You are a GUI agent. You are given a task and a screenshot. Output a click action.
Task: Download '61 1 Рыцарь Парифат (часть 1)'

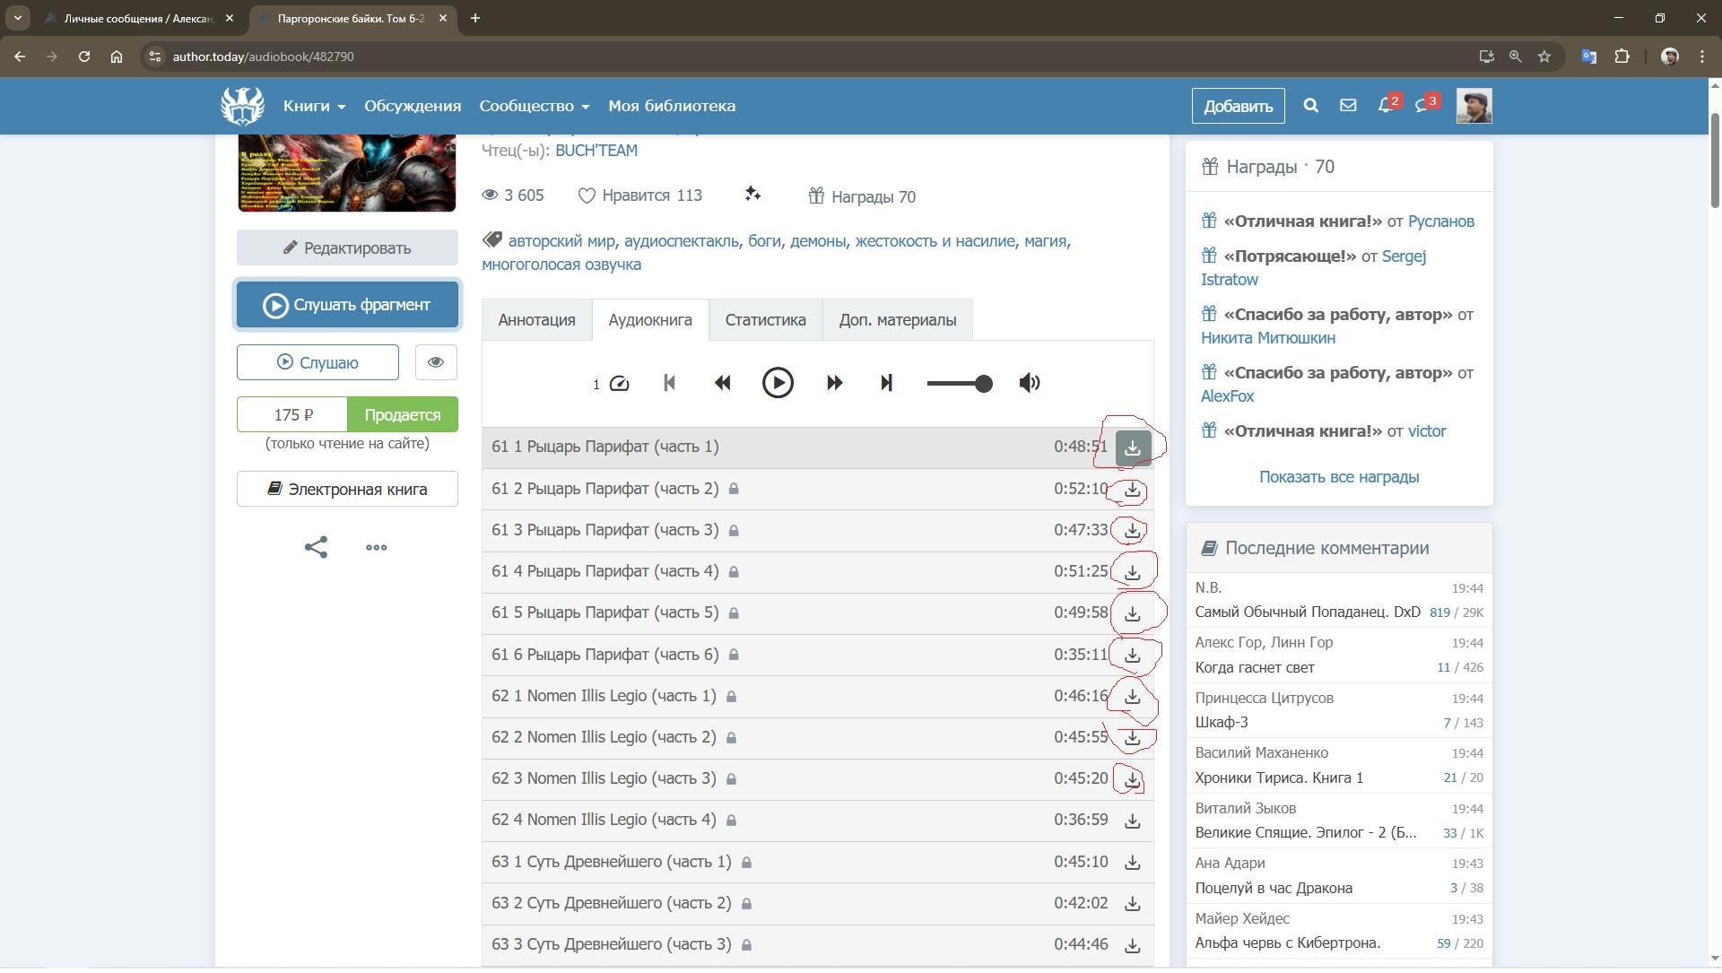[1133, 447]
